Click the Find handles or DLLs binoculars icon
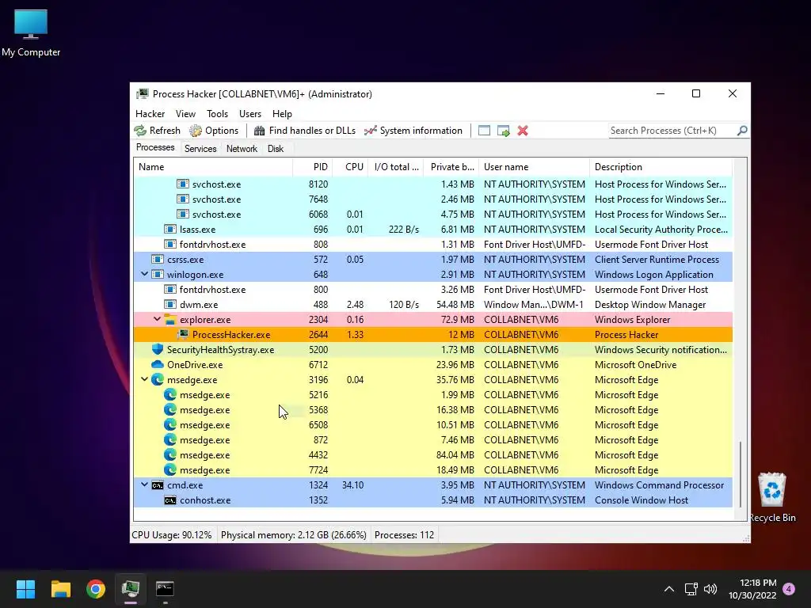The height and width of the screenshot is (608, 811). tap(259, 131)
